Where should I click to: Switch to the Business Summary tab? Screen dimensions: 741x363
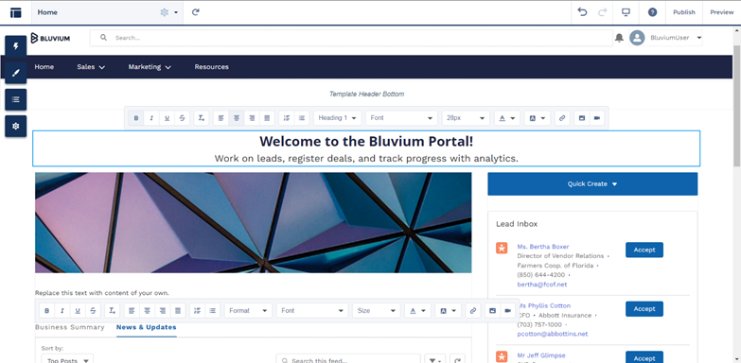pos(70,327)
